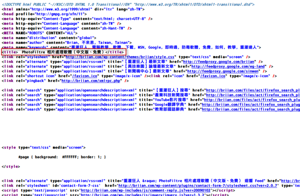Open the comment-reply.js script link
300x196 pixels.
pos(145,190)
